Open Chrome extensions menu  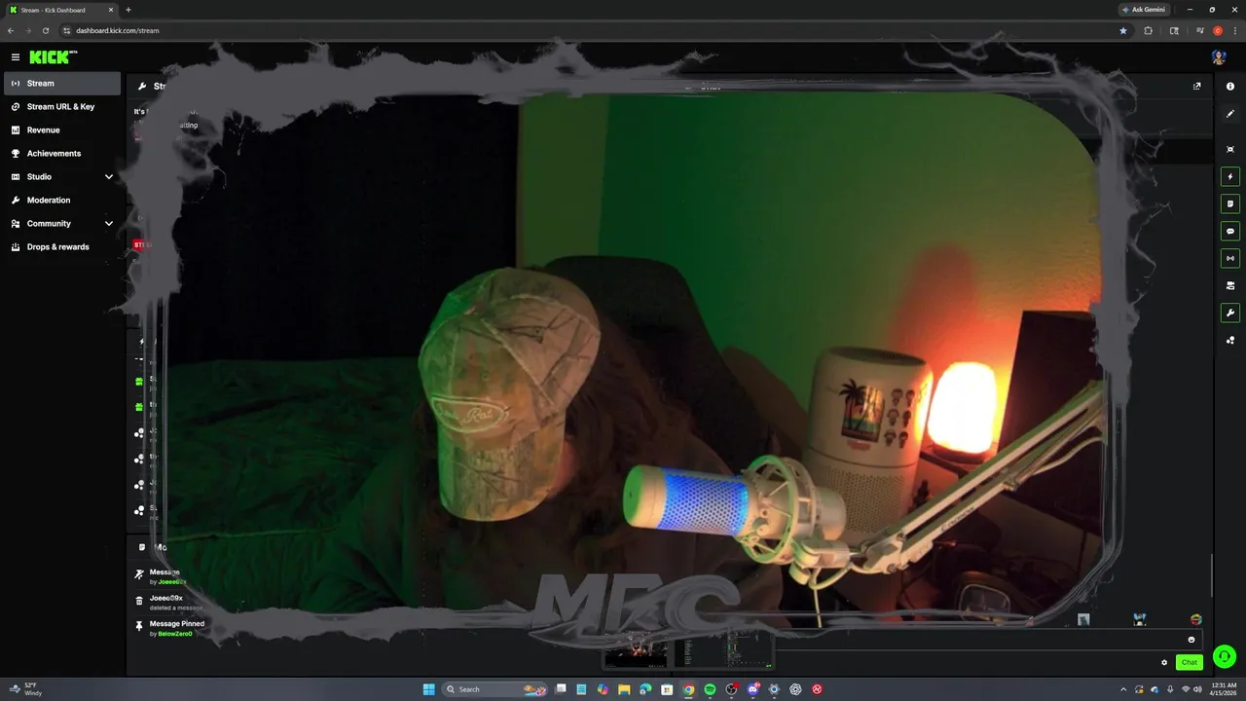pos(1149,30)
